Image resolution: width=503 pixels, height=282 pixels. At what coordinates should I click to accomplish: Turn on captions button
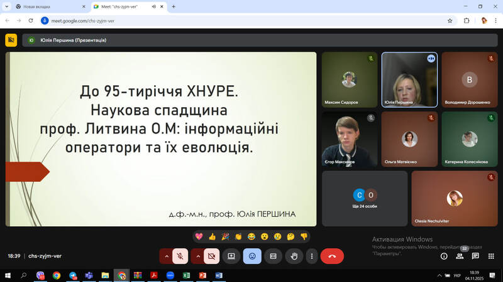tap(273, 256)
